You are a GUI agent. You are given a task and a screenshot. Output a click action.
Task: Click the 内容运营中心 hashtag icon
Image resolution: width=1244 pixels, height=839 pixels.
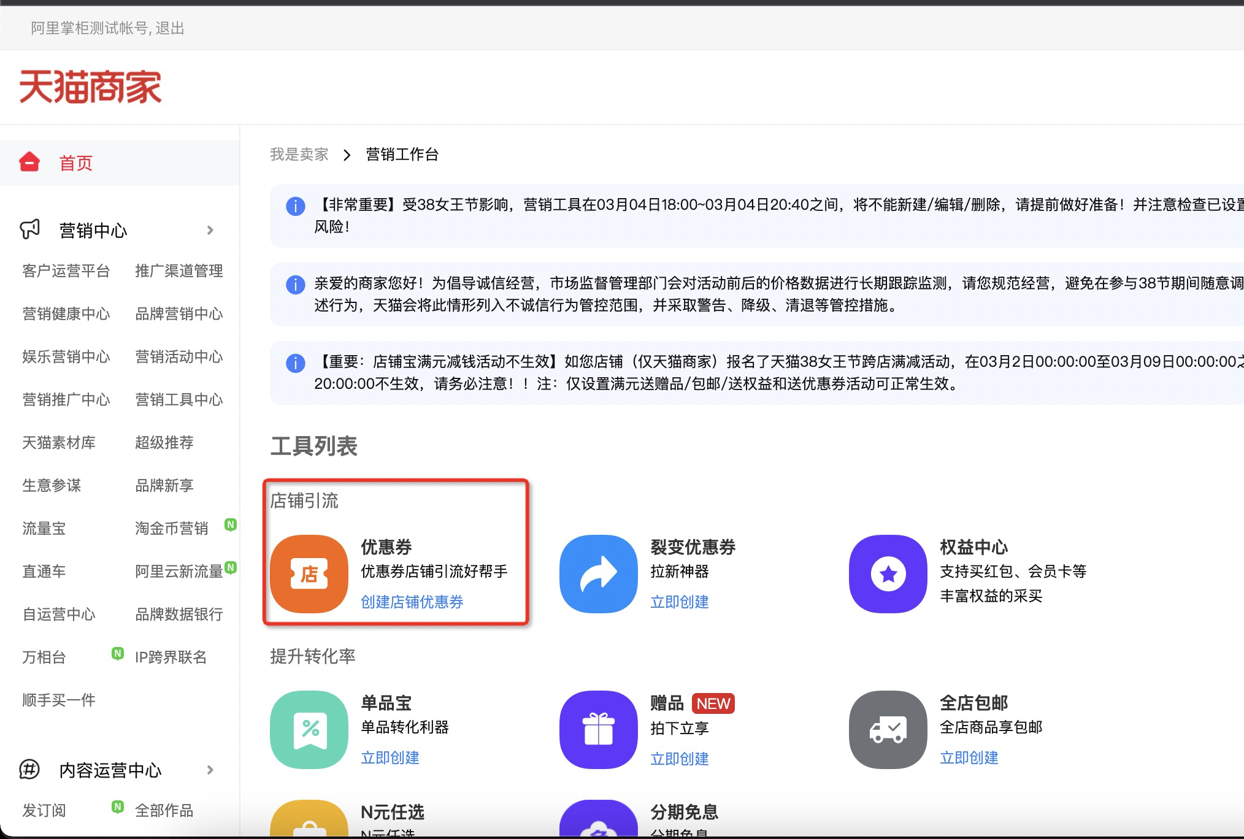[29, 769]
